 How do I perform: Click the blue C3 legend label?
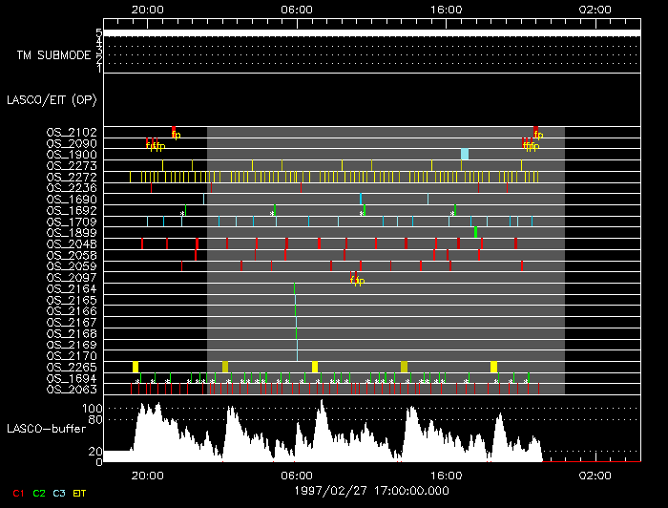pos(59,493)
